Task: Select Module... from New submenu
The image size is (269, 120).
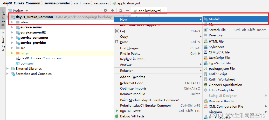Action: click(216, 19)
